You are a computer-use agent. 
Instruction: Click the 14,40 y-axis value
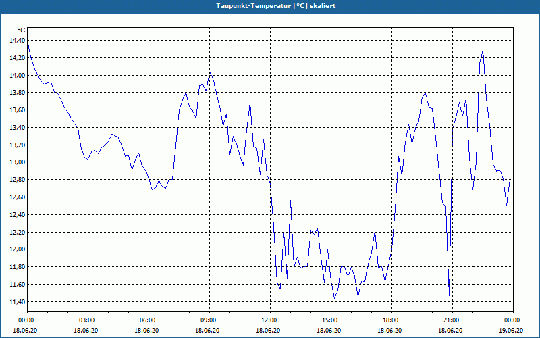pos(18,41)
